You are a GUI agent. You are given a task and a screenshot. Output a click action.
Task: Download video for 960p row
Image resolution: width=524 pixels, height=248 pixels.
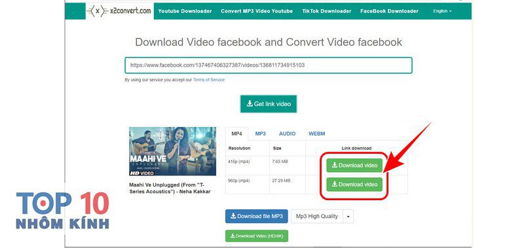click(x=354, y=185)
